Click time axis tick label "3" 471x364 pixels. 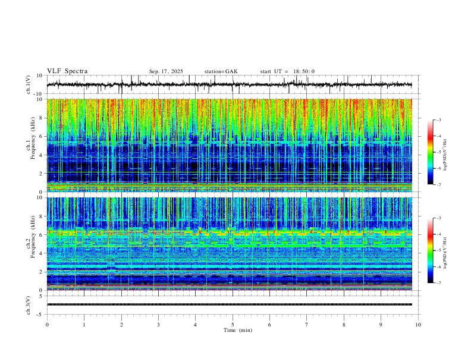158,325
